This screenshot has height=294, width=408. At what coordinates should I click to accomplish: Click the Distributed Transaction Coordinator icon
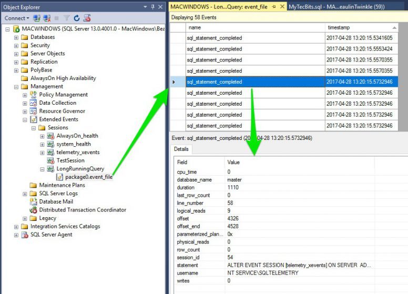[33, 210]
